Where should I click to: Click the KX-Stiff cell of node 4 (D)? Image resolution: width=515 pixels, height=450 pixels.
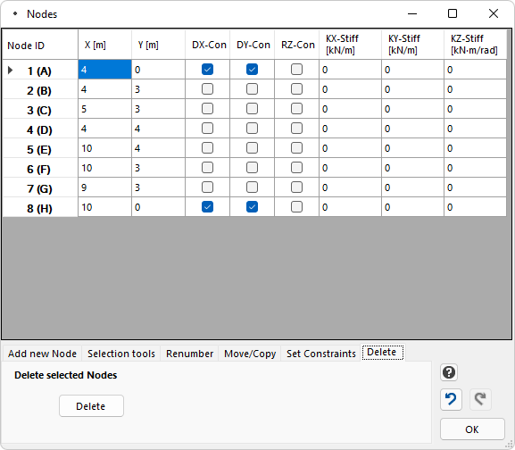[x=350, y=129]
